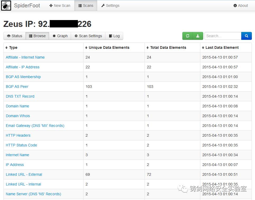The width and height of the screenshot is (255, 200).
Task: Sort by Unique Data Elements column
Action: pos(107,47)
